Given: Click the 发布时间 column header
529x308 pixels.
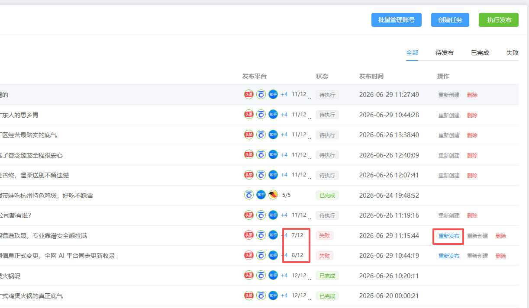Looking at the screenshot, I should 371,76.
